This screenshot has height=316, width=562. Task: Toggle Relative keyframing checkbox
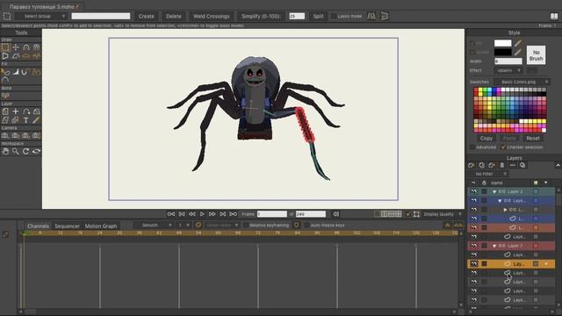tap(246, 226)
